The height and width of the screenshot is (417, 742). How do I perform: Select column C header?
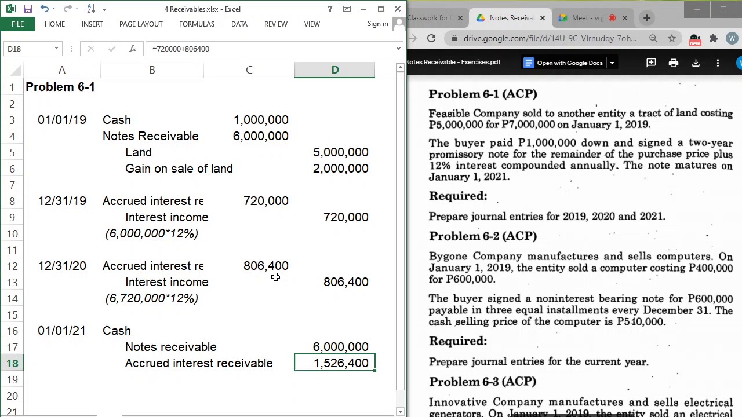[x=249, y=70]
